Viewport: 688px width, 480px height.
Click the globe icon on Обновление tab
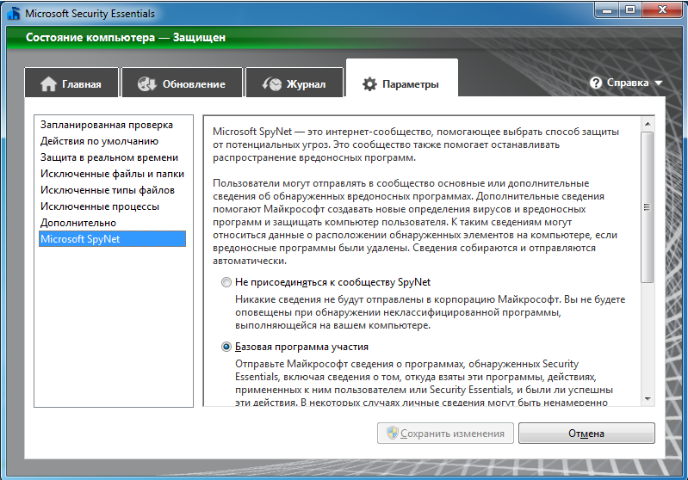[146, 83]
